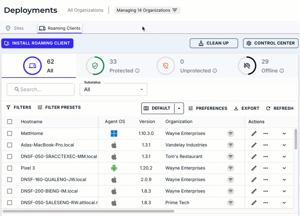Image resolution: width=300 pixels, height=216 pixels.
Task: Click the edit pencil for DNSF-160-QUALENG-JW.local
Action: [x=254, y=180]
